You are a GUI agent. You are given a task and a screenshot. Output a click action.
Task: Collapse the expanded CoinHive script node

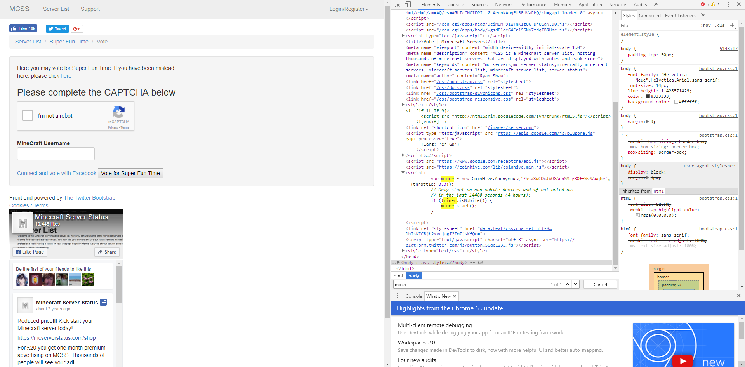tap(403, 173)
